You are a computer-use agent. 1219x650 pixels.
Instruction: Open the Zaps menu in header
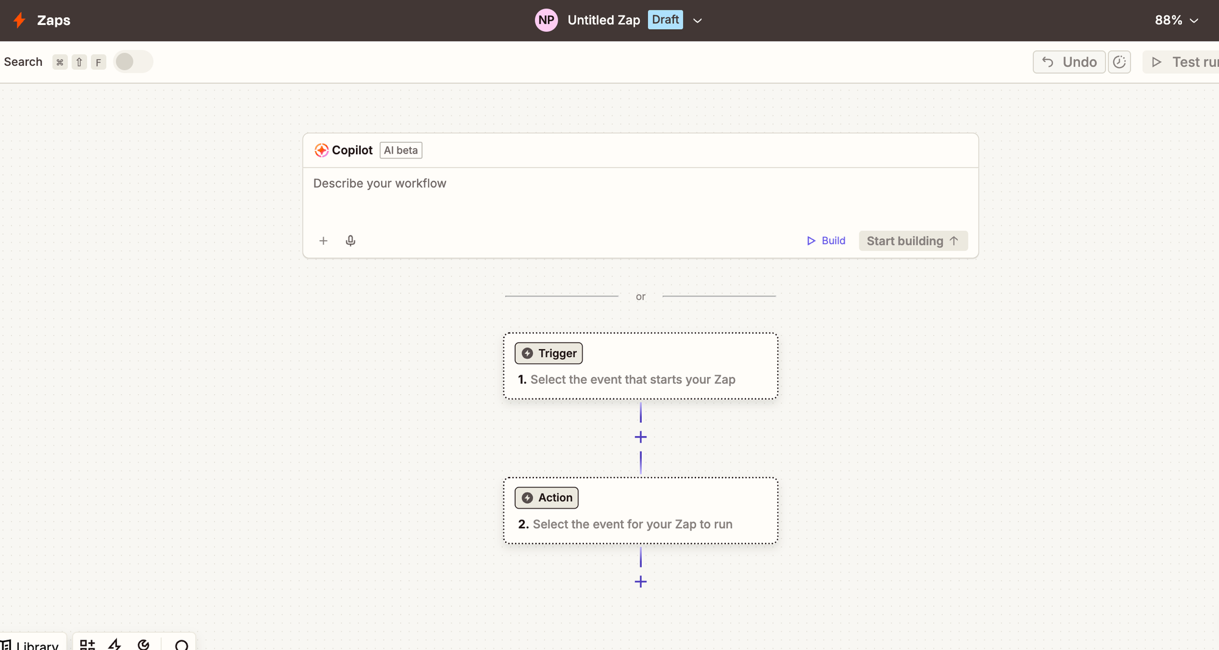click(x=54, y=20)
